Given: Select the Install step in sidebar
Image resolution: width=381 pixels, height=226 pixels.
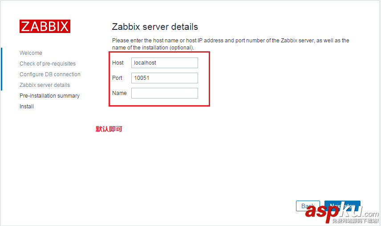Looking at the screenshot, I should [27, 107].
